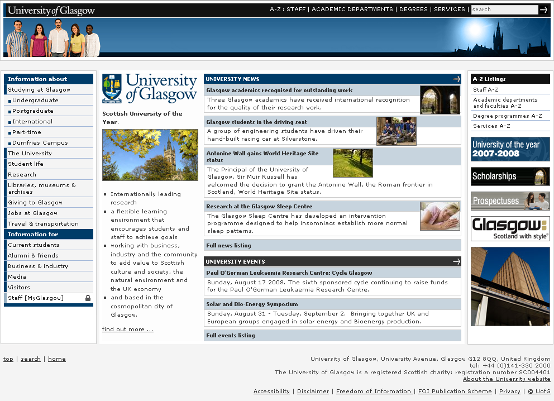Open Jobs at Glasgow sidebar item
Image resolution: width=554 pixels, height=401 pixels.
[49, 213]
